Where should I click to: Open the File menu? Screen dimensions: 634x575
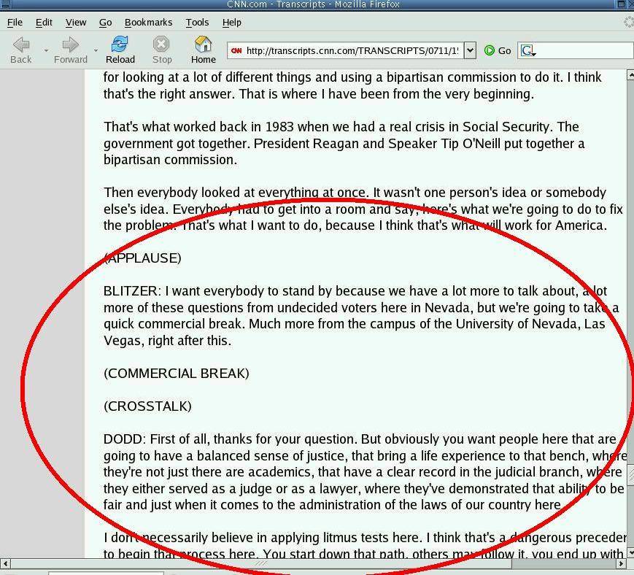[15, 23]
